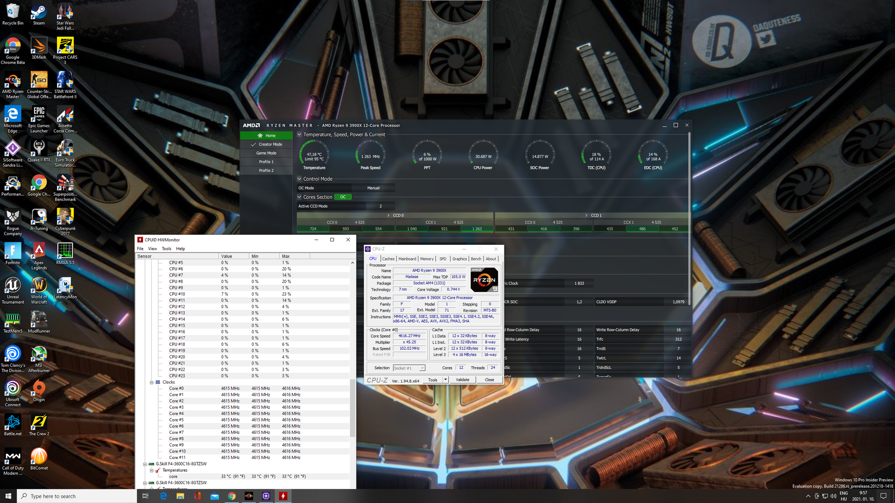Switch to the Caches tab in CPU-Z

388,259
